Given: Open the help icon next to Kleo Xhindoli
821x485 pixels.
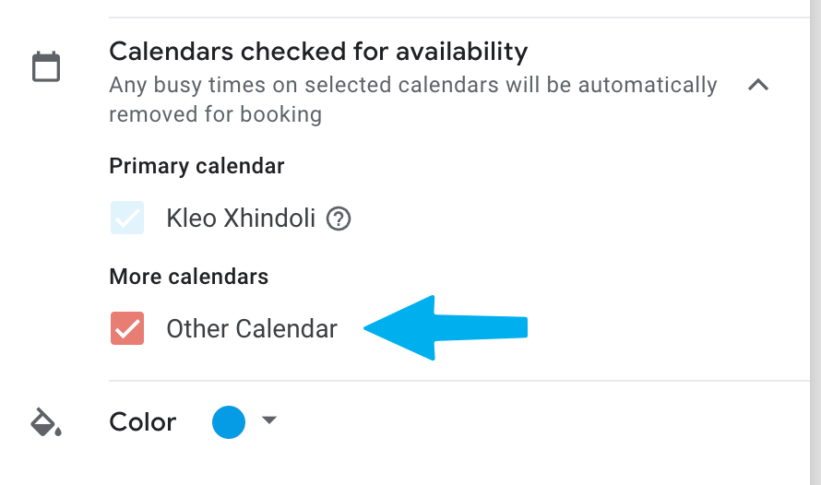Looking at the screenshot, I should 339,219.
